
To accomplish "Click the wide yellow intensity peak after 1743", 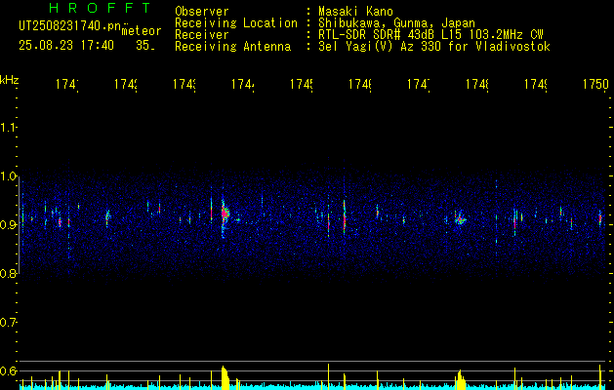I will coord(225,378).
